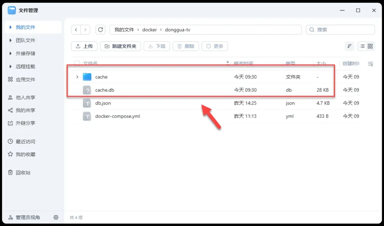This screenshot has height=226, width=384.
Task: Open 回收站 from the sidebar
Action: tap(23, 172)
